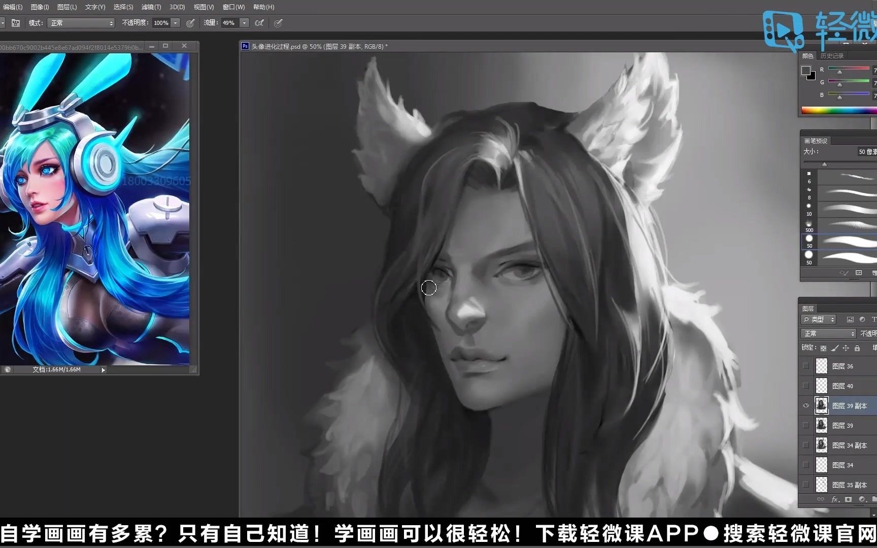Click the background color swatch

tap(811, 76)
